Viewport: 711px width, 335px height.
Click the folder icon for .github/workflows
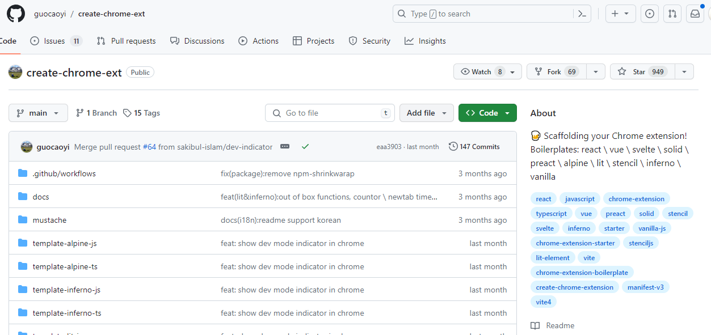23,173
